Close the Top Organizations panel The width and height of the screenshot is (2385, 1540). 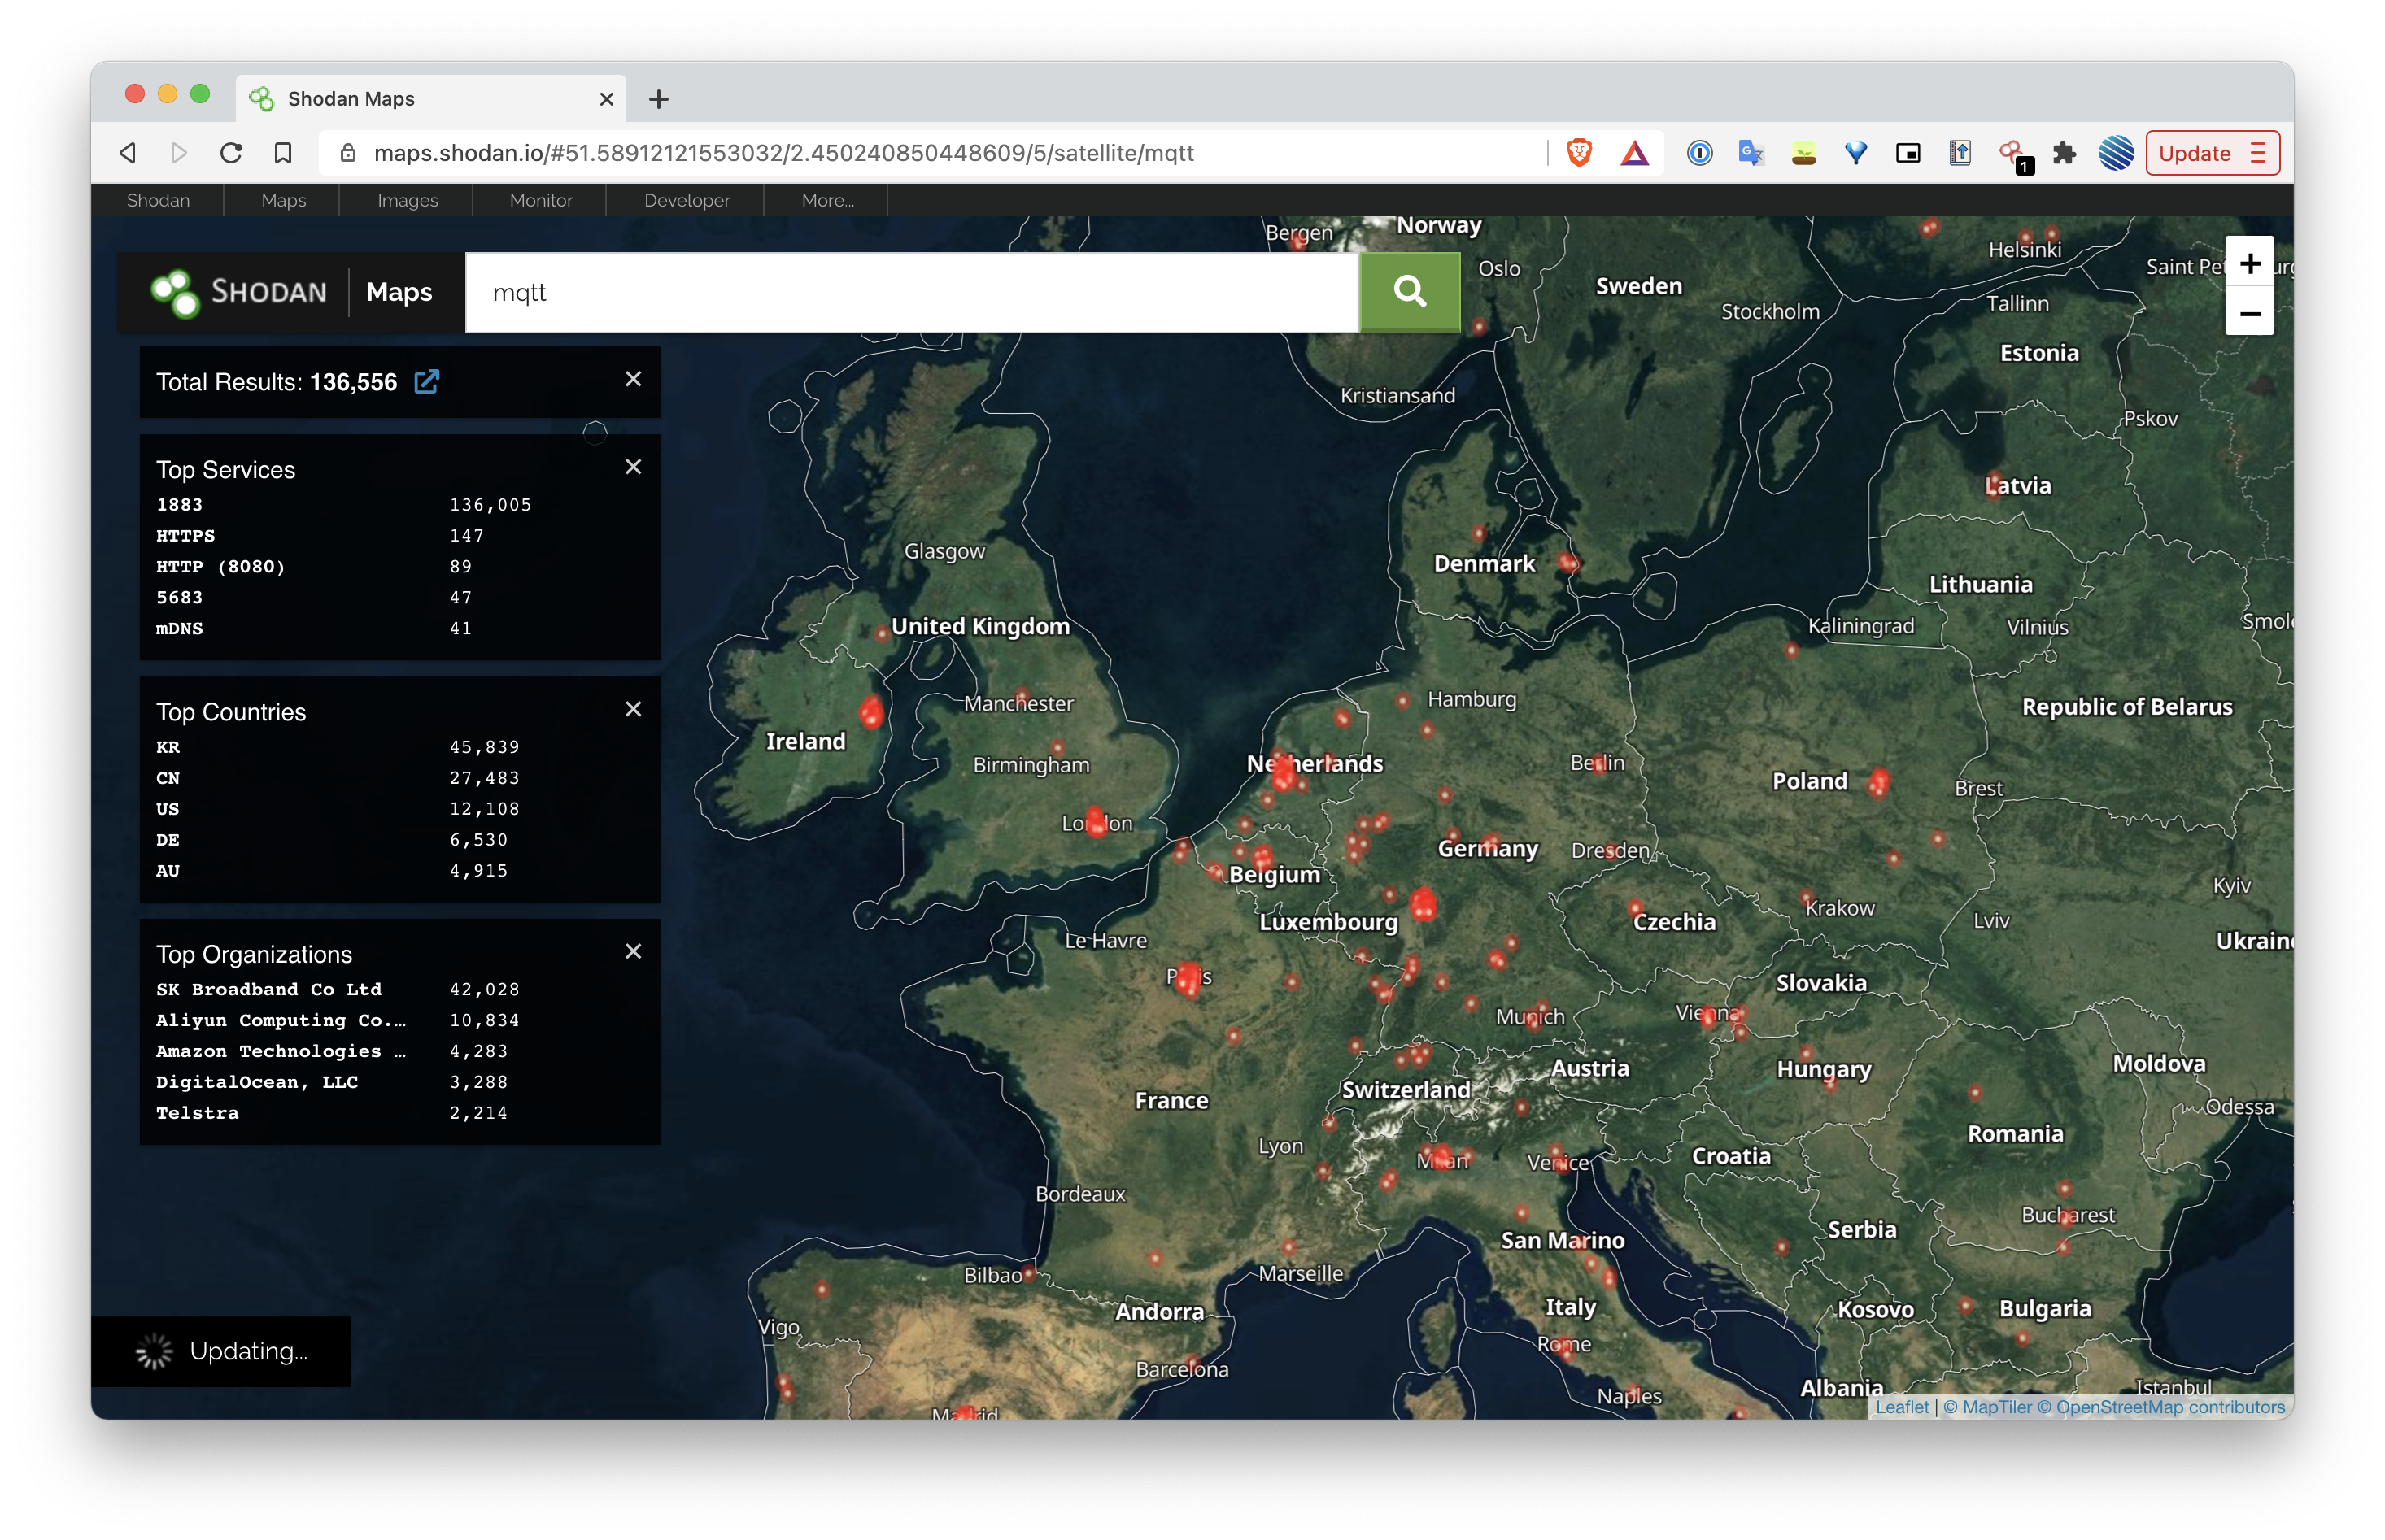(633, 951)
